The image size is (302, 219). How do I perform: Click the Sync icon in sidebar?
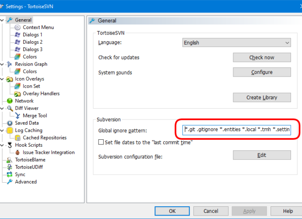pyautogui.click(x=10, y=174)
